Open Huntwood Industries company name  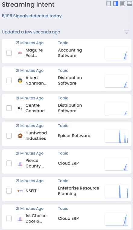[36, 136]
